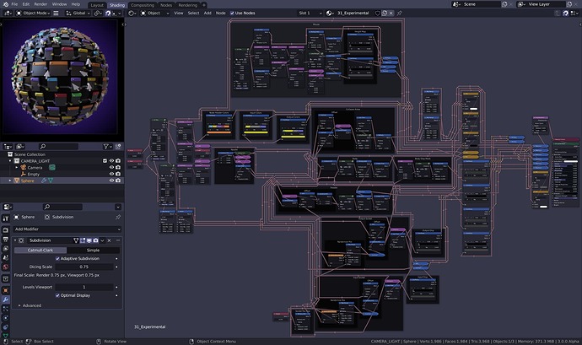Add a new workspace with plus tab
The height and width of the screenshot is (345, 582).
point(204,5)
